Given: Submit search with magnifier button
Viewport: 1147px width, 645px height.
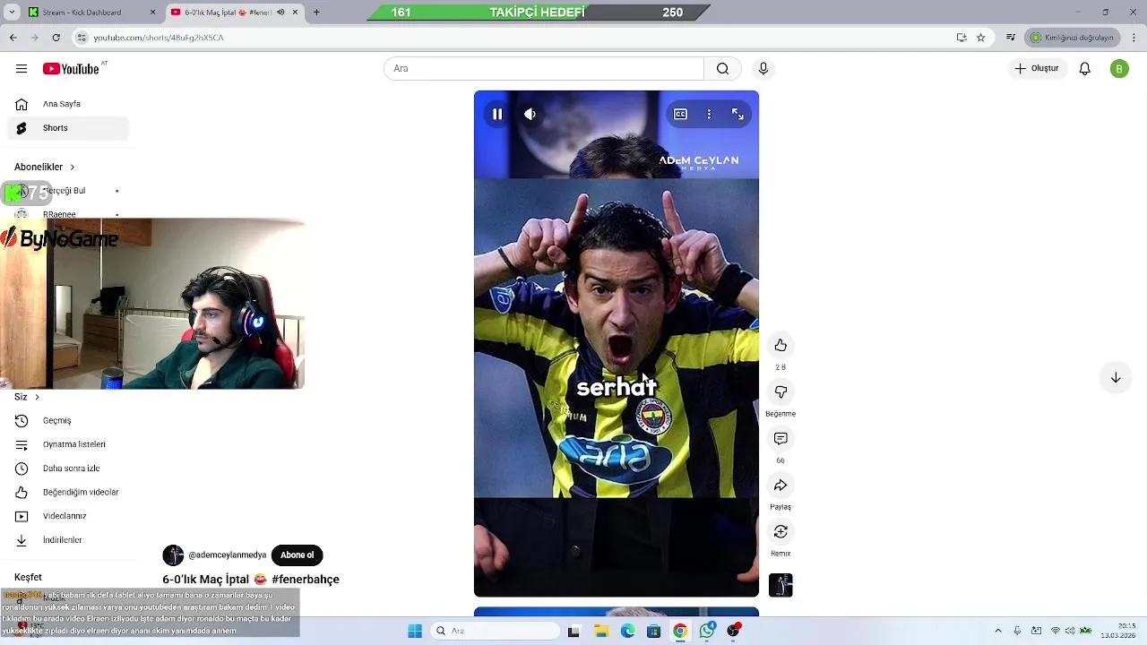Looking at the screenshot, I should point(722,69).
